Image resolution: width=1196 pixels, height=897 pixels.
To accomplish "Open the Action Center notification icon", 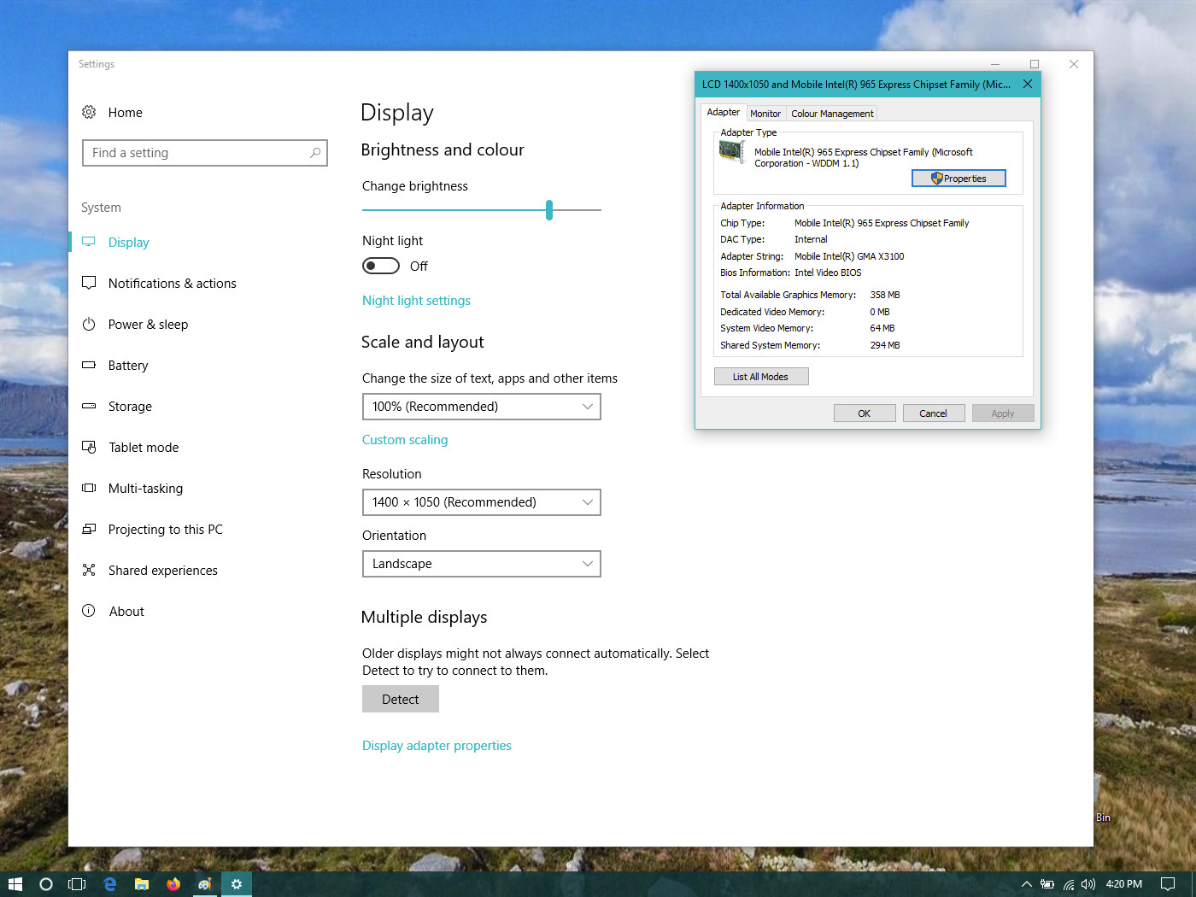I will (x=1168, y=884).
